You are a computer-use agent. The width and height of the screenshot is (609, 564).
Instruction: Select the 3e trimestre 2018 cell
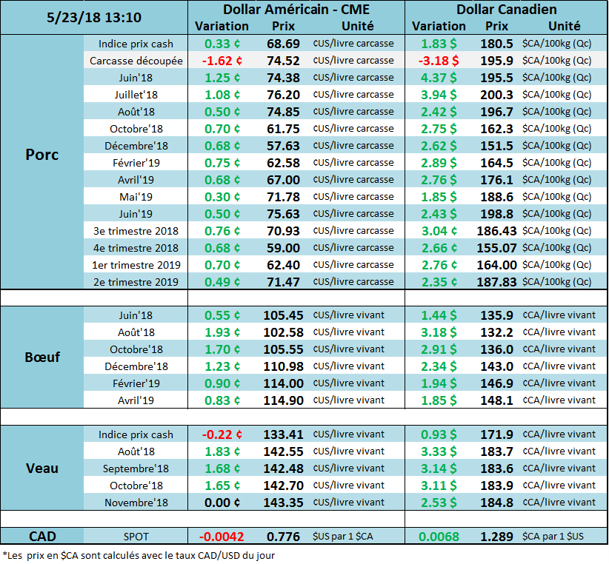(x=136, y=231)
